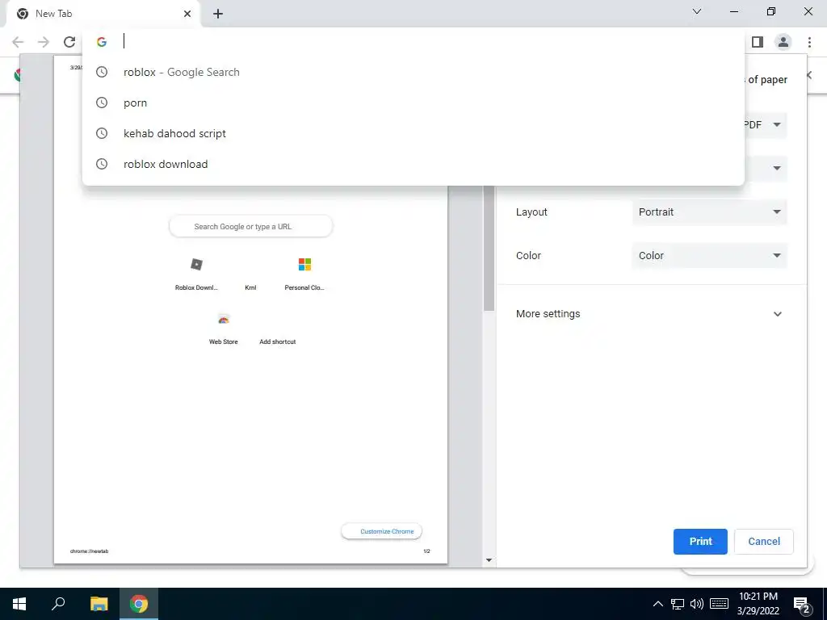Click the 1/2 page number in preview
Screen dimensions: 827x620
click(x=426, y=551)
